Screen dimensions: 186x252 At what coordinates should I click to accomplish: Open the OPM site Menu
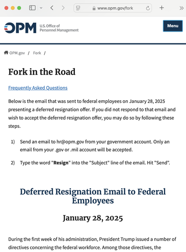pyautogui.click(x=173, y=26)
